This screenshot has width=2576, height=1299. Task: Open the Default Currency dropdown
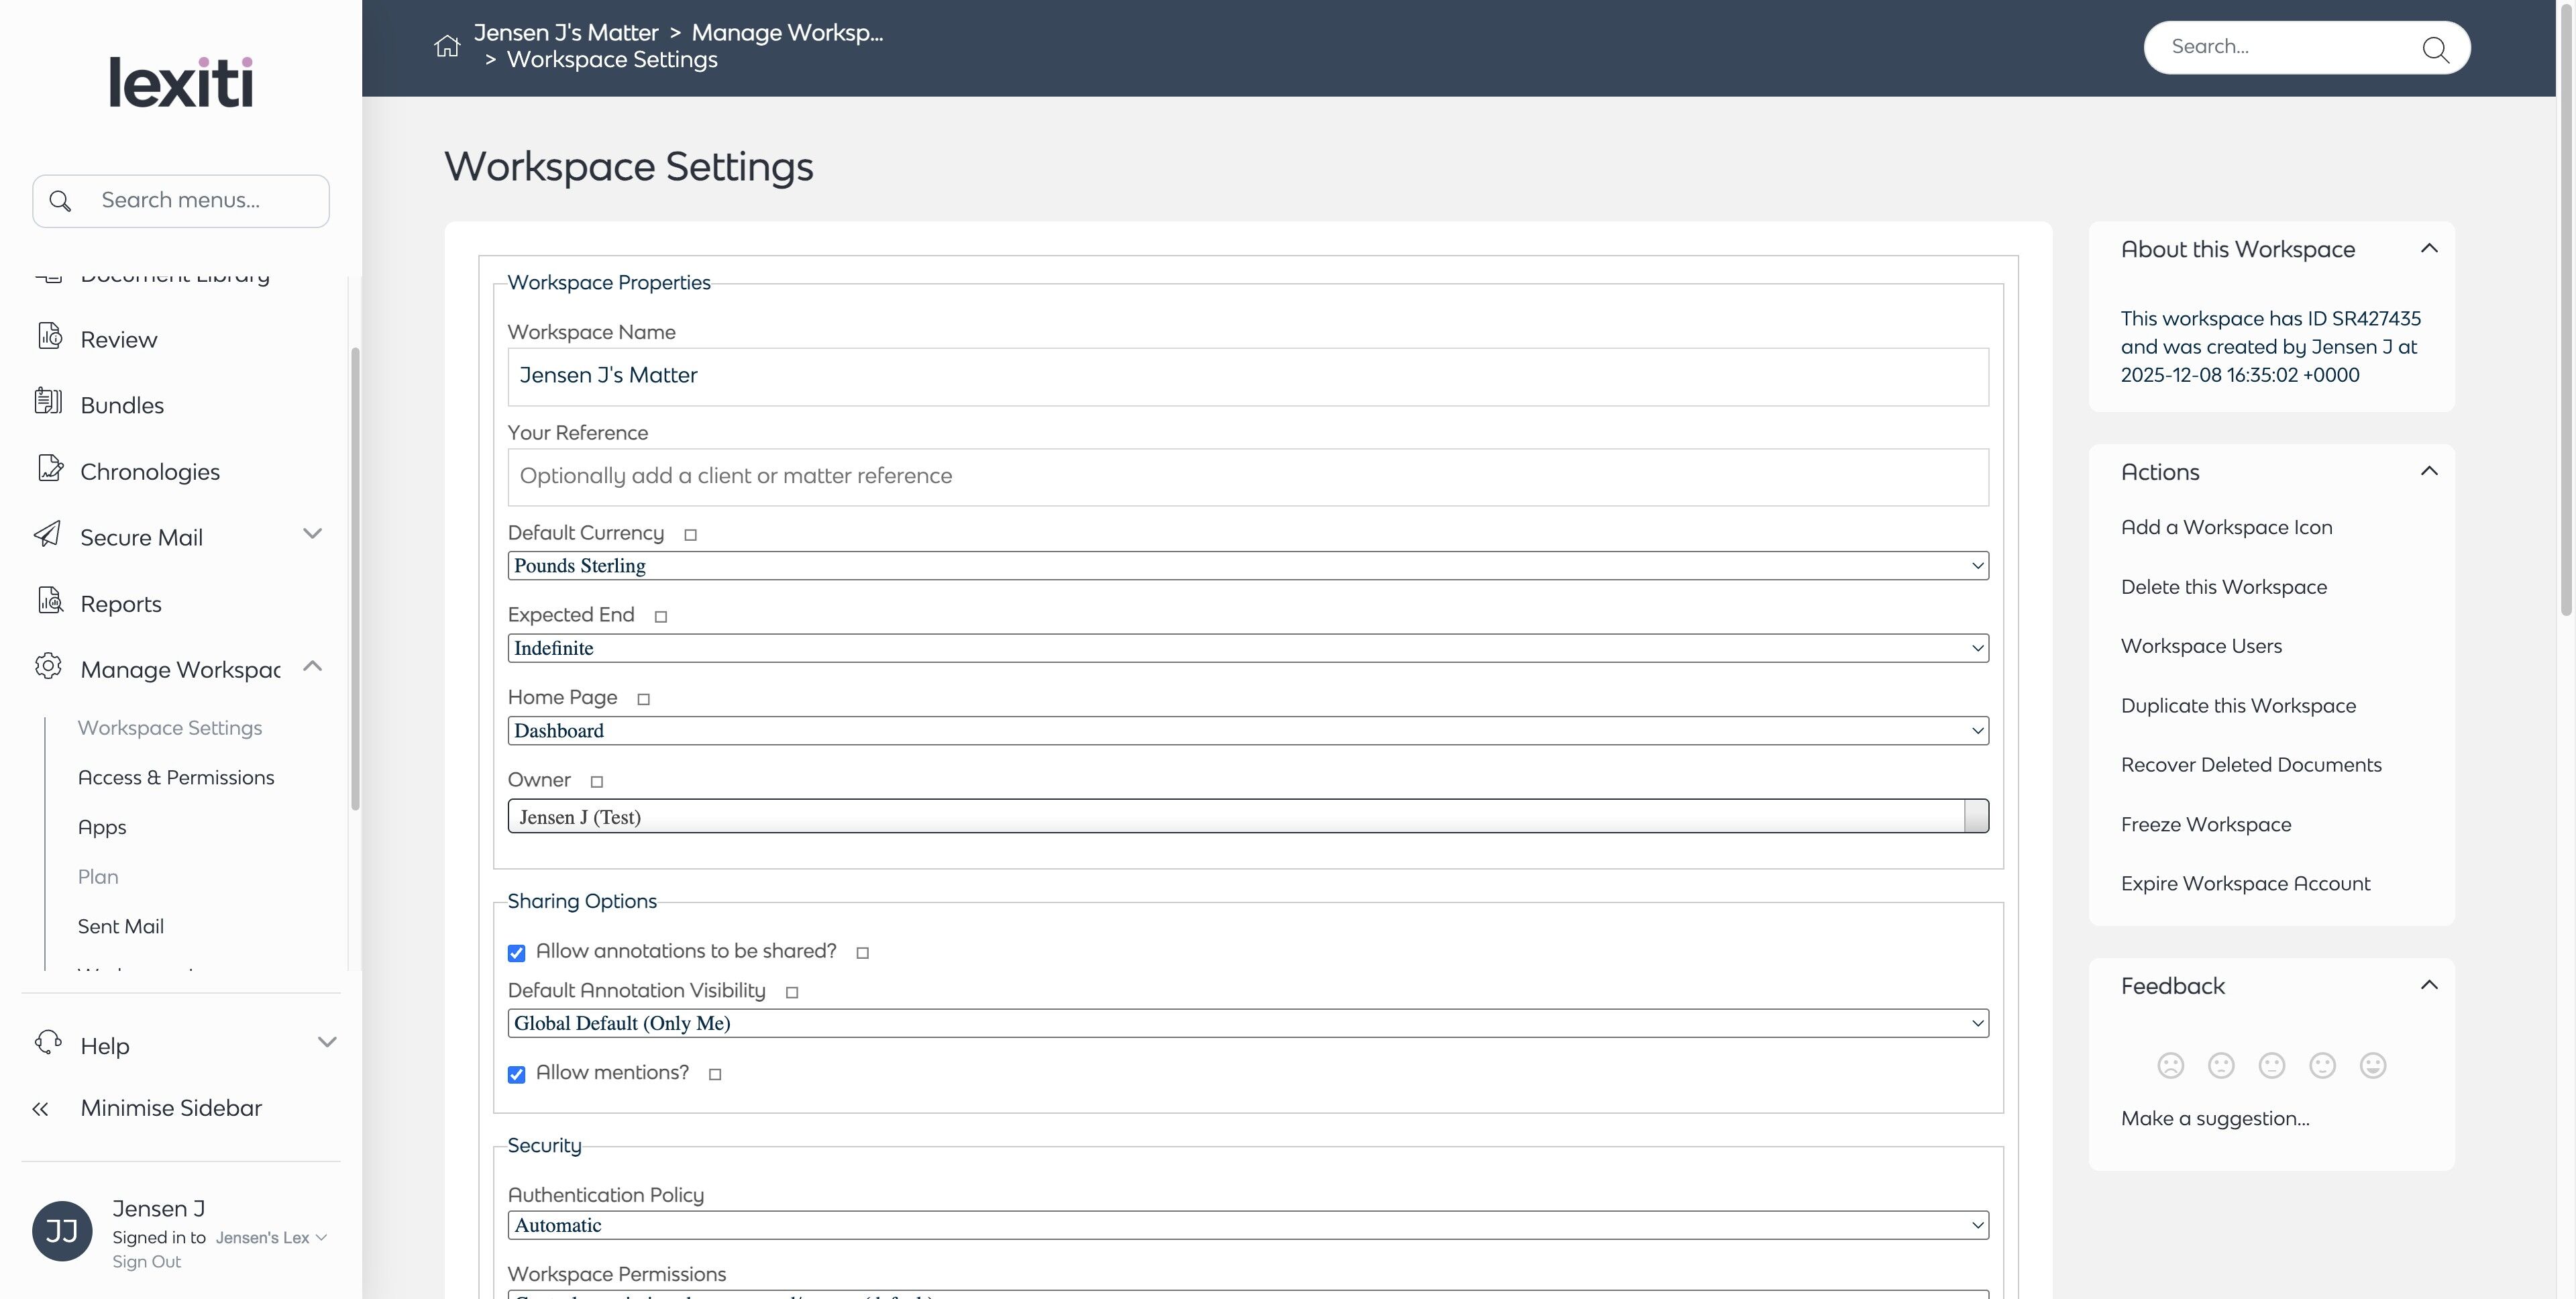[x=1247, y=566]
